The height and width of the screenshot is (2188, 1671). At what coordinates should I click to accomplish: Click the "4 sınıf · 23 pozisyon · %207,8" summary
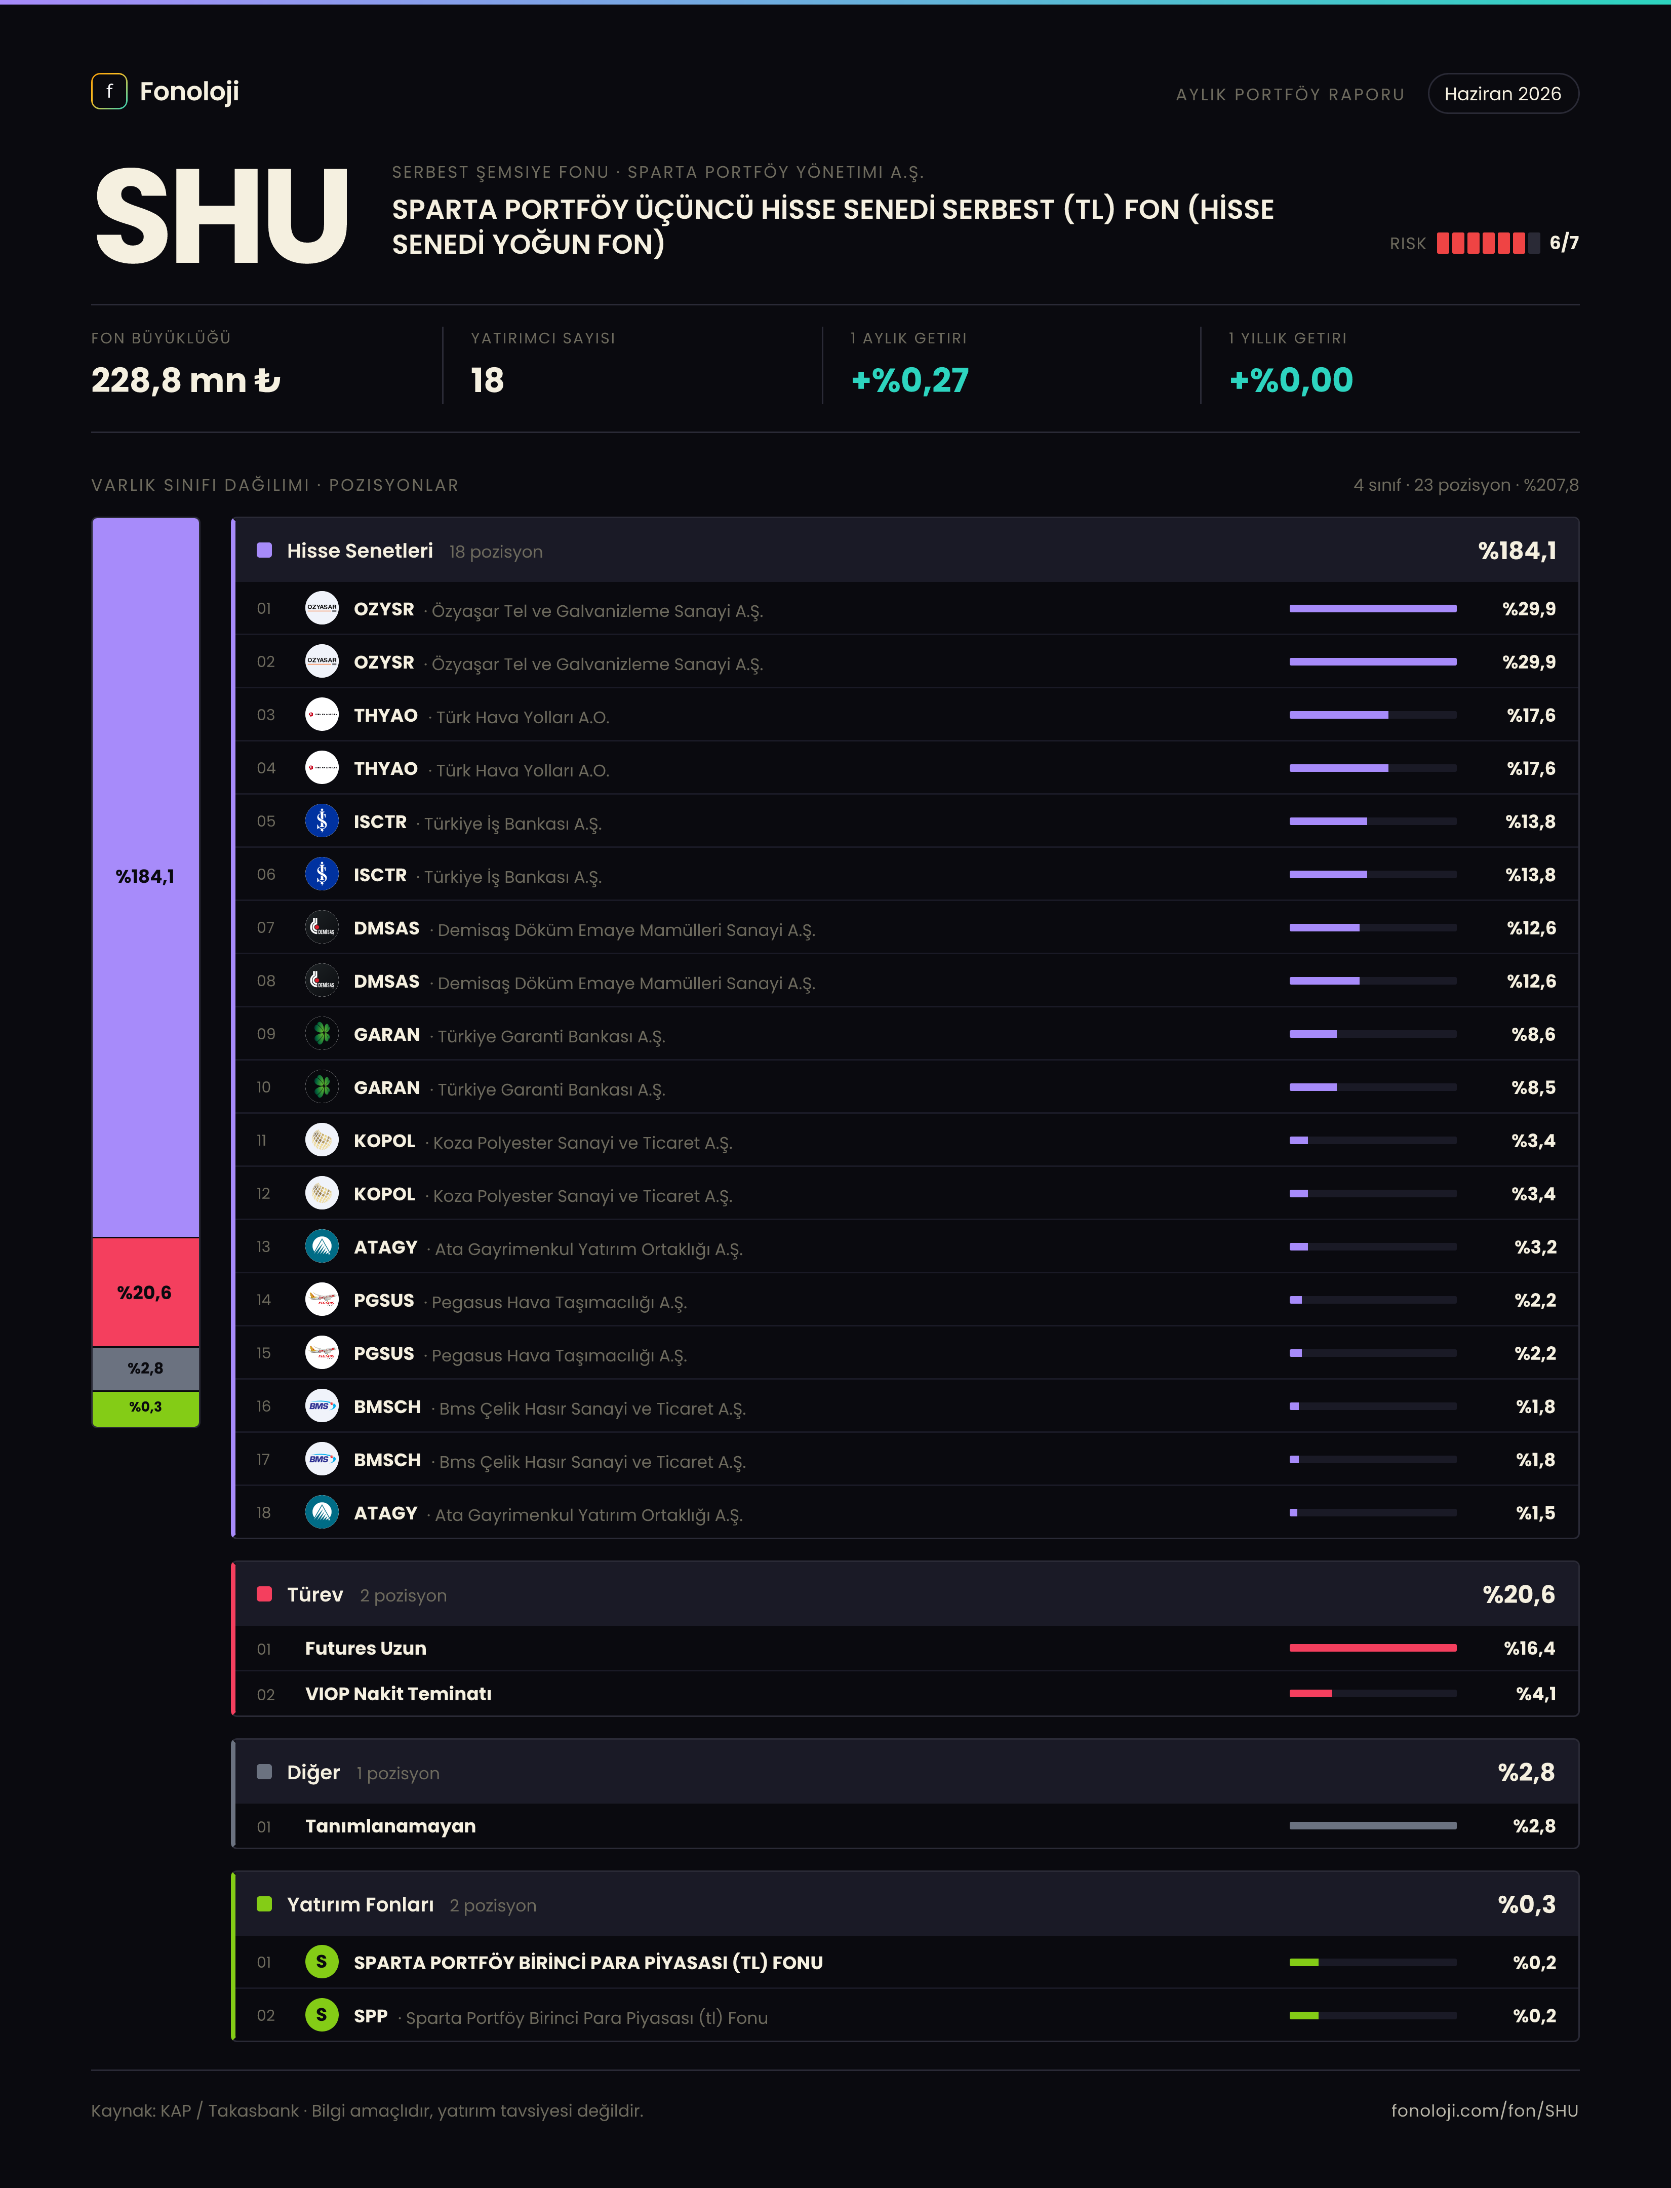(x=1465, y=485)
